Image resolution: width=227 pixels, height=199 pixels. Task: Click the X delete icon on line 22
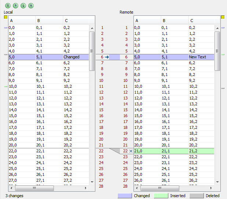131,151
